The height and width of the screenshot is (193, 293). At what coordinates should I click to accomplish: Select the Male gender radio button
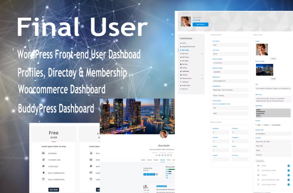coord(256,125)
